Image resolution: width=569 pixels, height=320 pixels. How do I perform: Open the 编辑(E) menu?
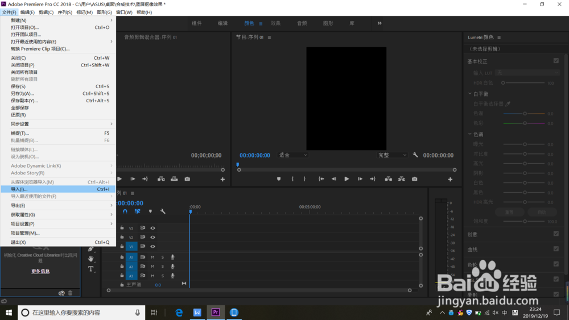27,13
